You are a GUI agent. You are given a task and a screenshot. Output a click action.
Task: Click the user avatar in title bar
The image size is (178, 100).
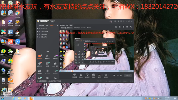111,21
